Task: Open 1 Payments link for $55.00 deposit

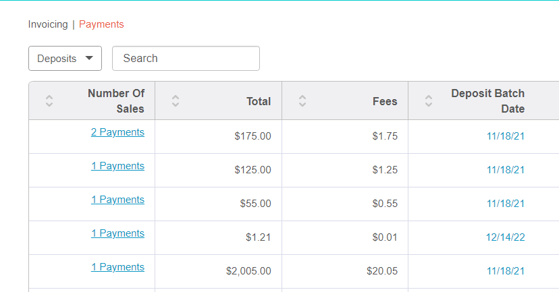Action: 117,200
